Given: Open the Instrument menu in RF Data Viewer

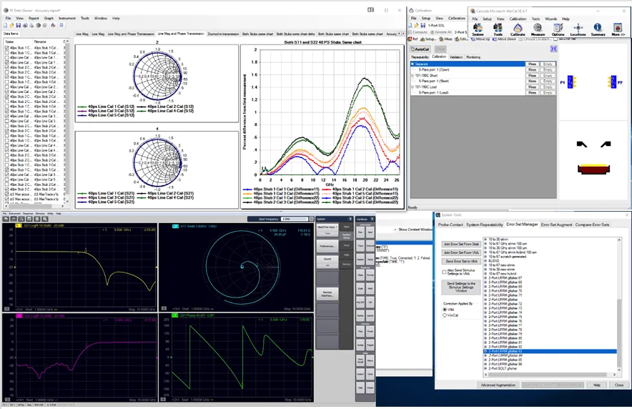Looking at the screenshot, I should (67, 18).
